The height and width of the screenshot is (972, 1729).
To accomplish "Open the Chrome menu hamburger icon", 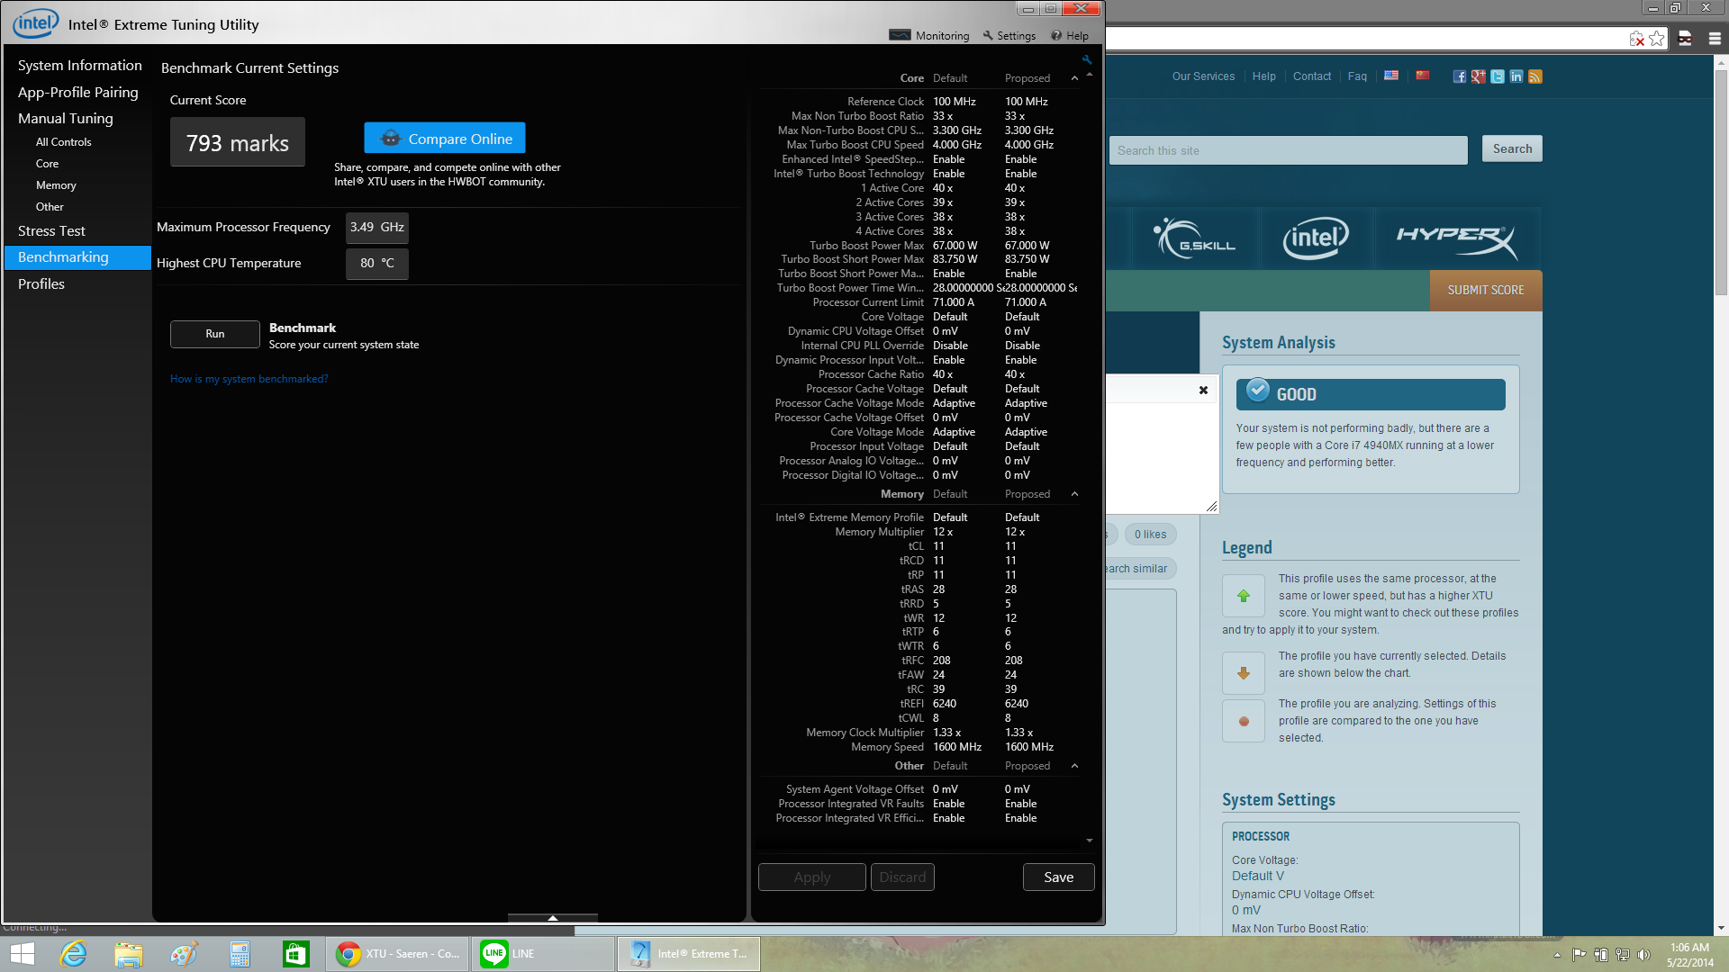I will click(1715, 39).
